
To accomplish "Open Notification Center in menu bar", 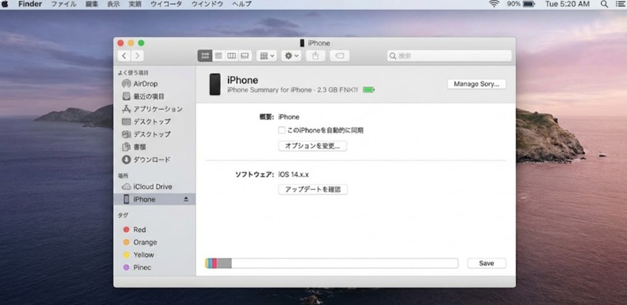I will [x=620, y=4].
